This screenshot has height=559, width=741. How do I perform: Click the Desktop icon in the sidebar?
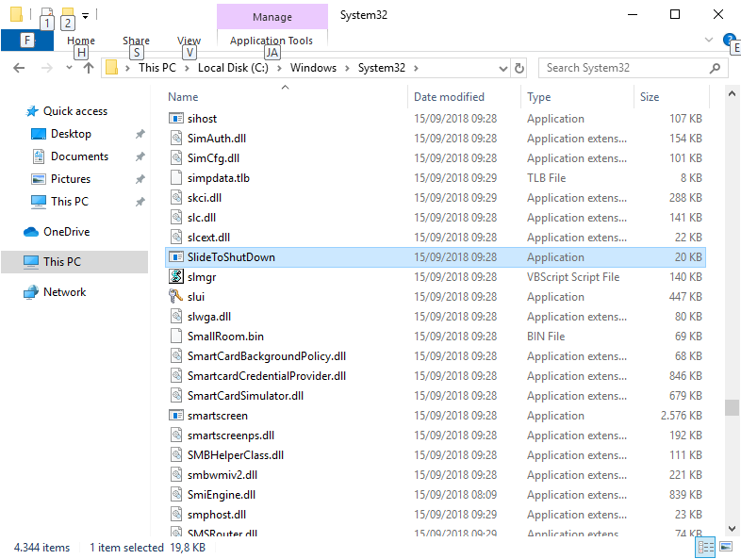point(39,134)
